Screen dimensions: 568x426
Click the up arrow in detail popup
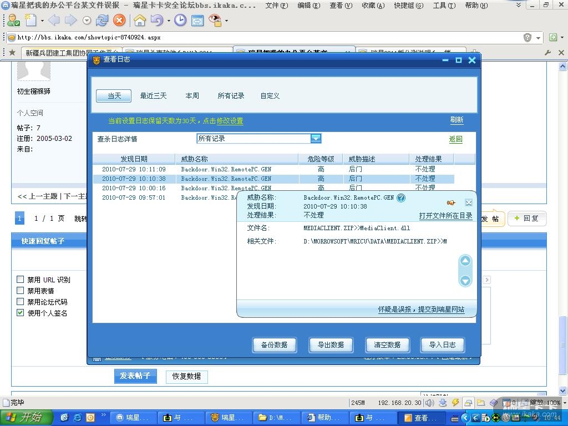465,261
